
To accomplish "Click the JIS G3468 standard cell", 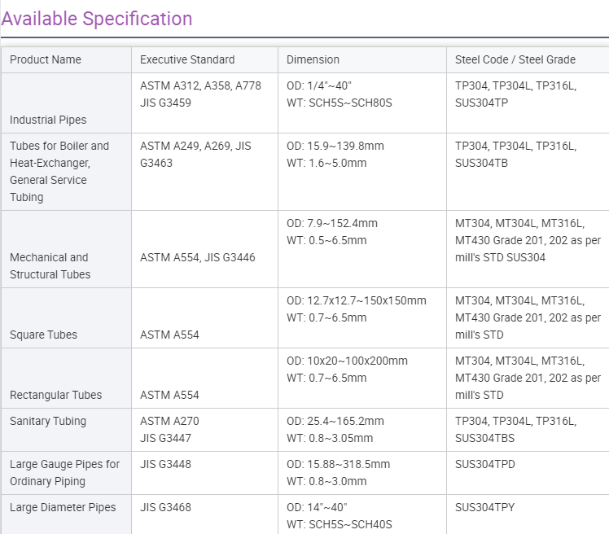I will click(x=165, y=507).
